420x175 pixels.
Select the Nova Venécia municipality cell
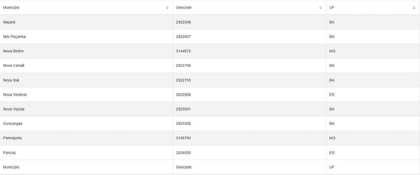click(x=15, y=95)
